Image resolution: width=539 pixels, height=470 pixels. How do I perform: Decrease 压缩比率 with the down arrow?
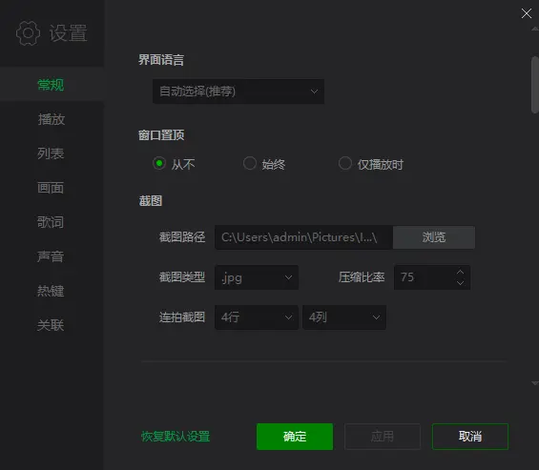coord(460,283)
